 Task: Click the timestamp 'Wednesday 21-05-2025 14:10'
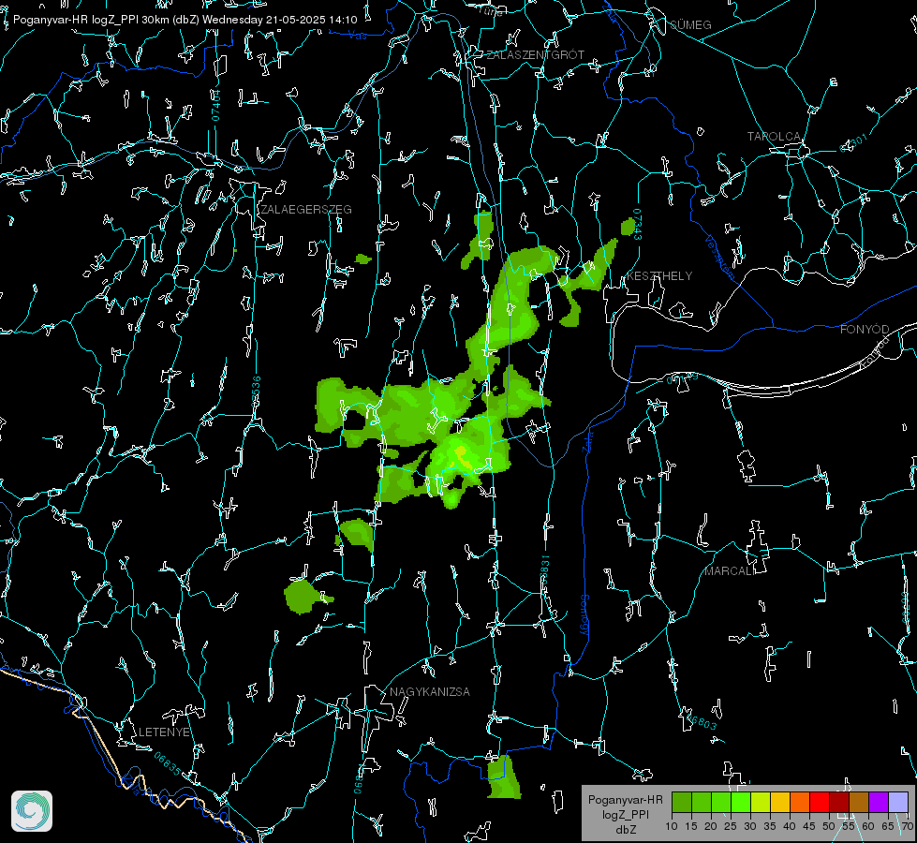[279, 20]
